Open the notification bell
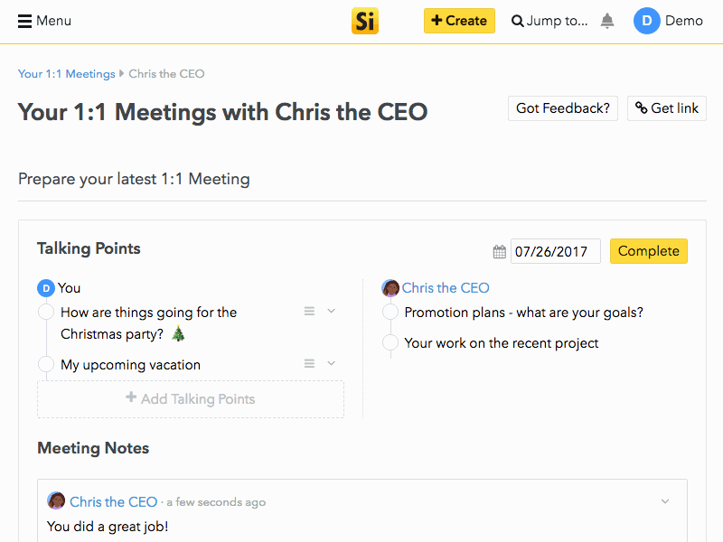This screenshot has height=542, width=723. tap(606, 20)
